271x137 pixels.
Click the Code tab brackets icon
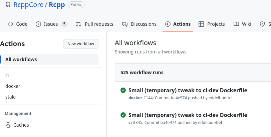tap(11, 24)
